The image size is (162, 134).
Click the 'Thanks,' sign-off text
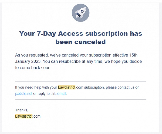(22, 110)
